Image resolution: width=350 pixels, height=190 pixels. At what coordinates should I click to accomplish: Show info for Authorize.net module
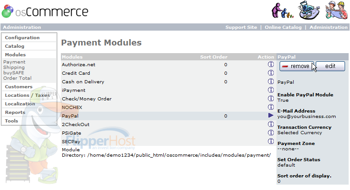(x=271, y=64)
